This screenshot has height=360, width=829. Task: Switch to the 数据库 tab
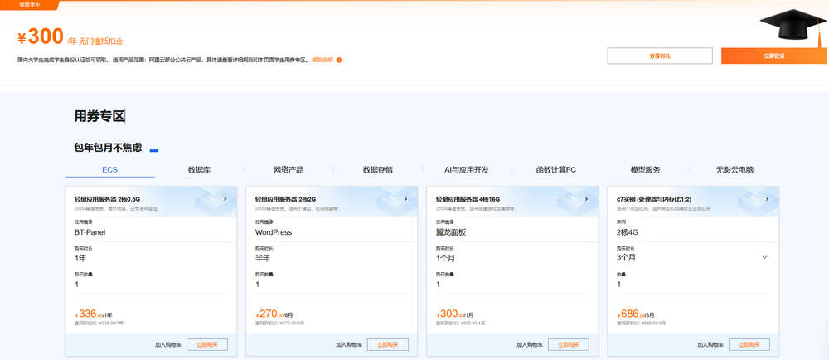(x=199, y=170)
